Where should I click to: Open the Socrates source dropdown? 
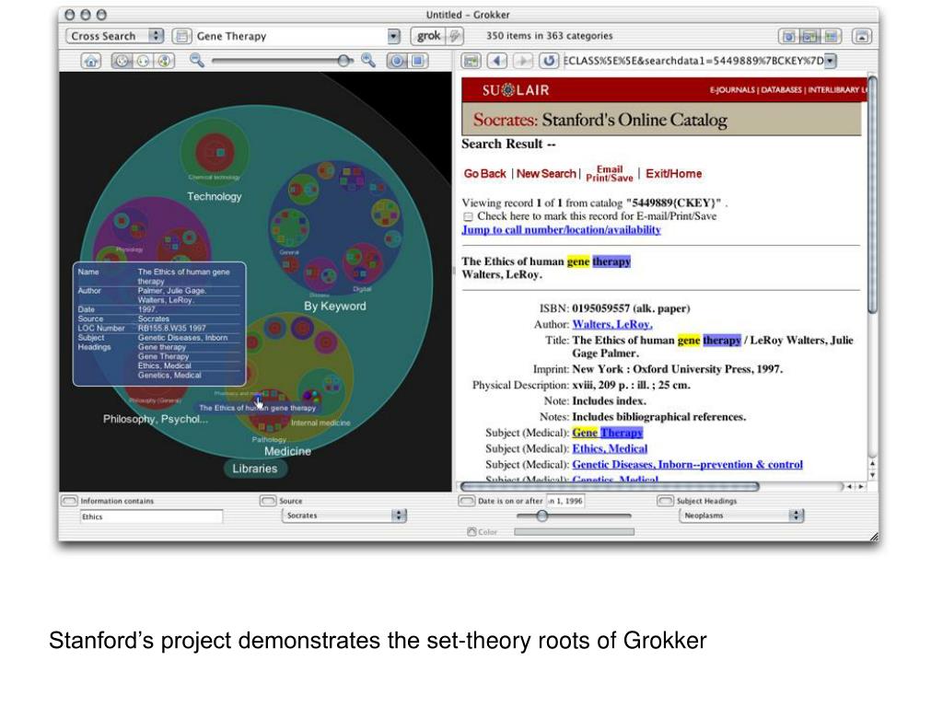click(x=344, y=516)
